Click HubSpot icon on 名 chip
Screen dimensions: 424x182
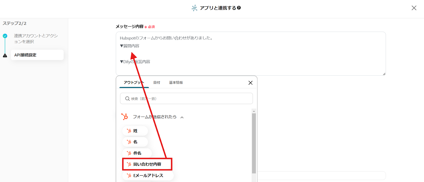129,142
